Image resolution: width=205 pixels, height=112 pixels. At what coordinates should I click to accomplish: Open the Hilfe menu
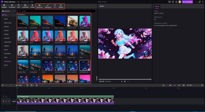tap(32, 2)
